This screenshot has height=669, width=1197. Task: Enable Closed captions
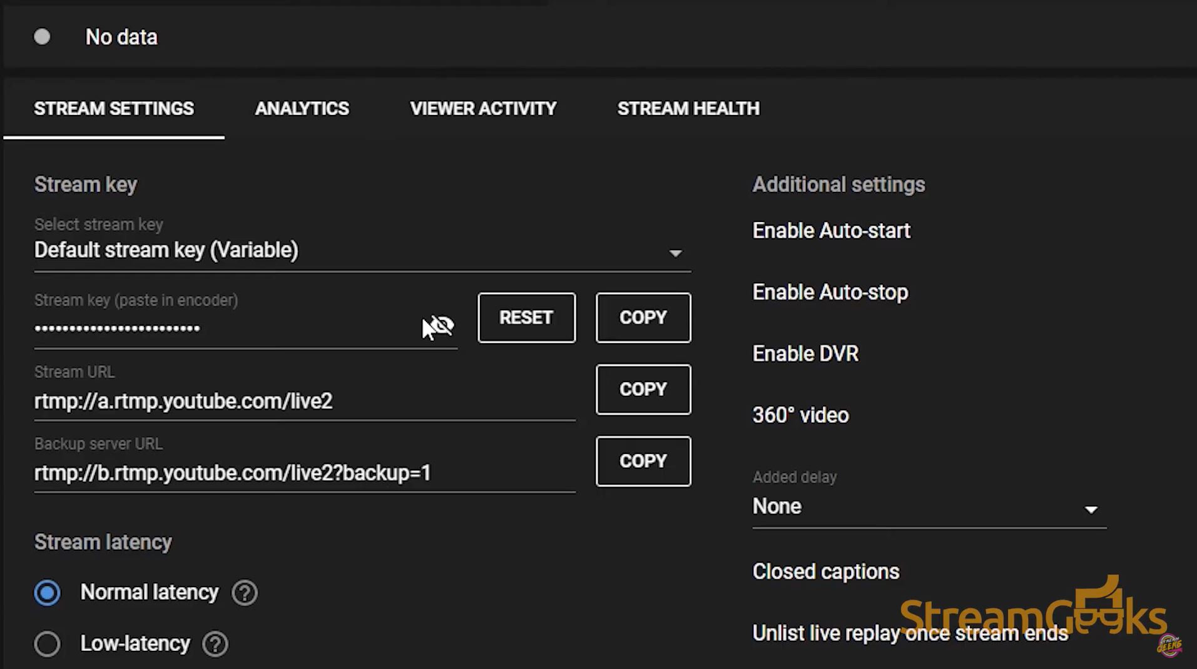pyautogui.click(x=826, y=571)
